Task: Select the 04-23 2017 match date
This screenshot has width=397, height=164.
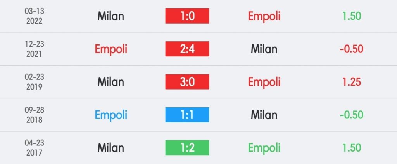Action: [x=34, y=148]
